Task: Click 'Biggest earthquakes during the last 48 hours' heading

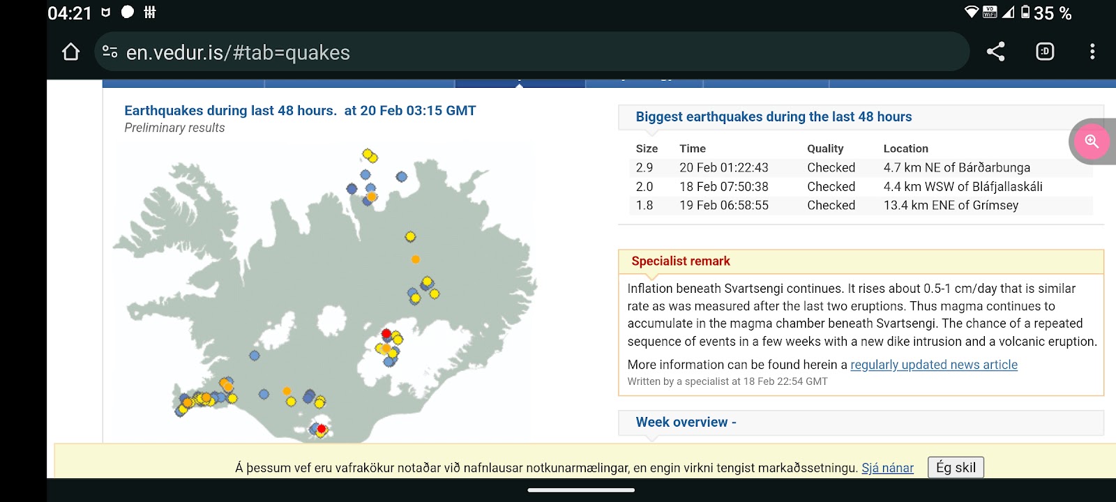Action: pos(774,117)
